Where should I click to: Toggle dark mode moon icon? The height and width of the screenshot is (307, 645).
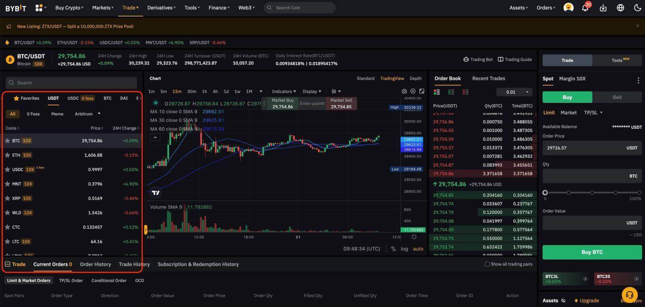coord(638,8)
